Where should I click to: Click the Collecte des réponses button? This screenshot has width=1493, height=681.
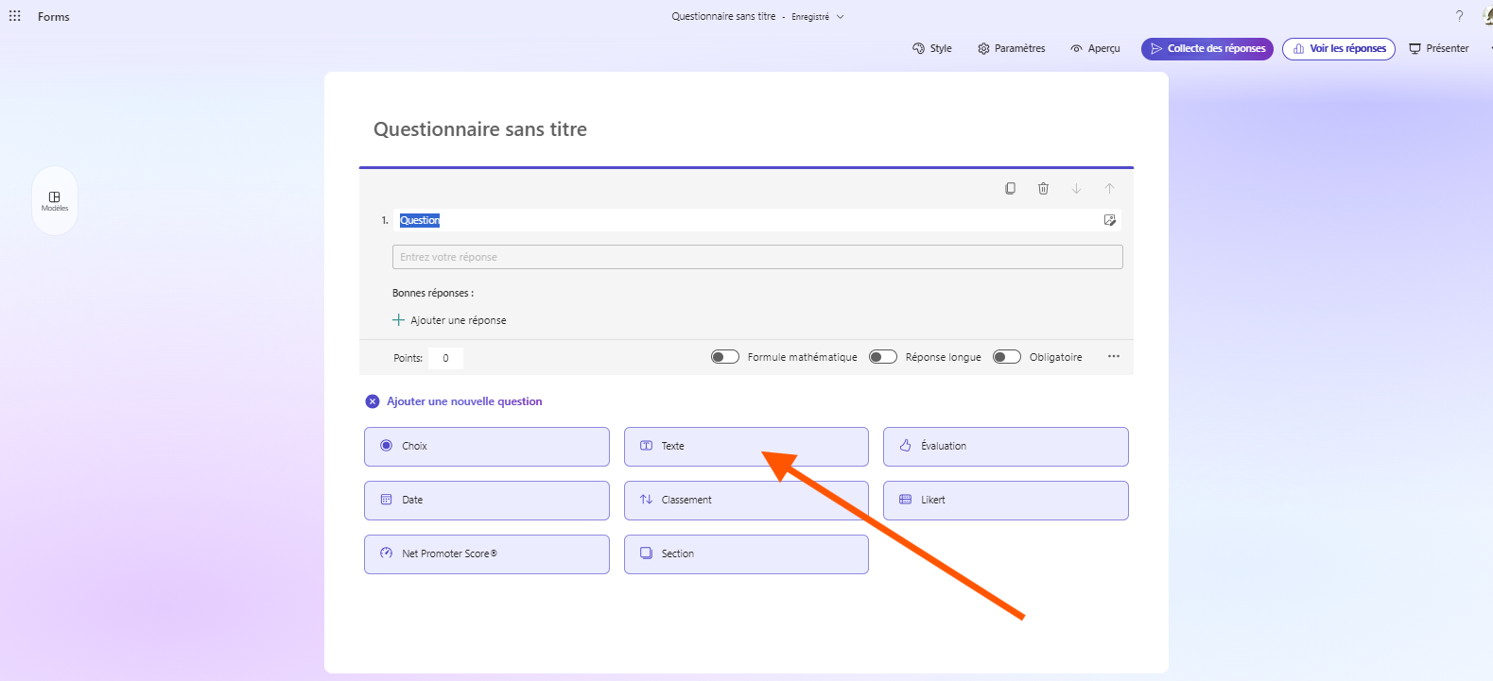tap(1207, 48)
